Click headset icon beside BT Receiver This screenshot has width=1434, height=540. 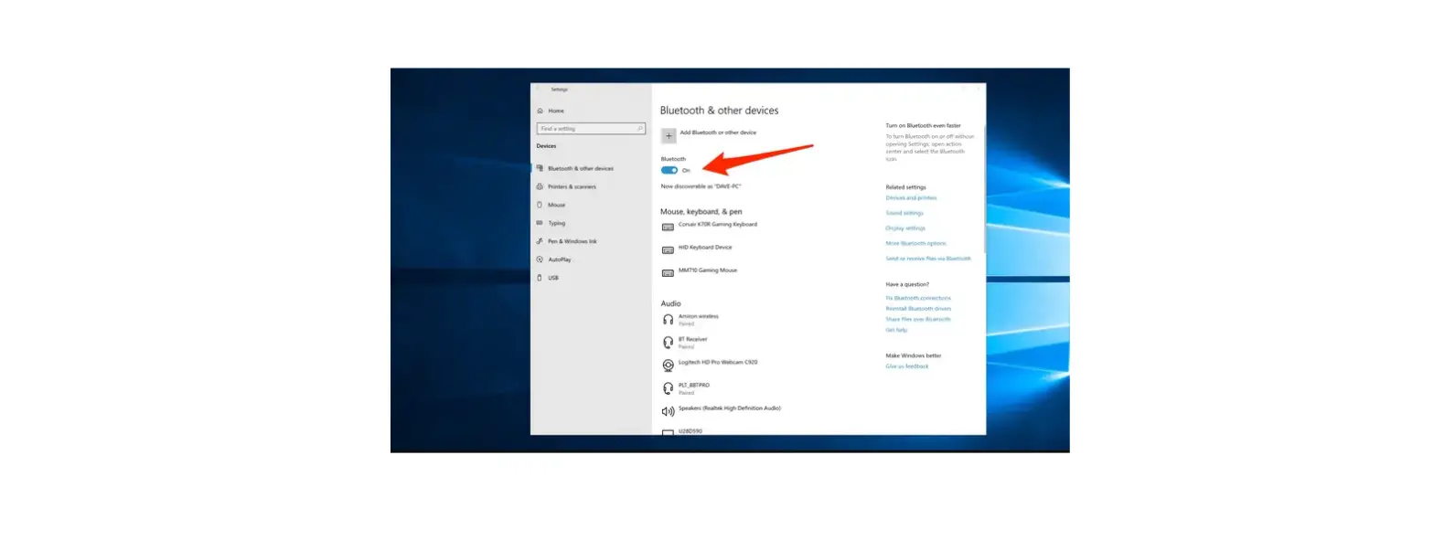pos(668,343)
